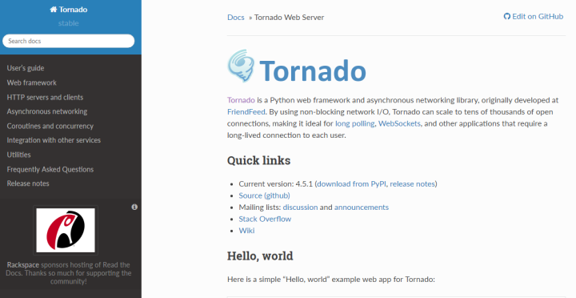
Task: Open Release notes in the sidebar
Action: 28,183
